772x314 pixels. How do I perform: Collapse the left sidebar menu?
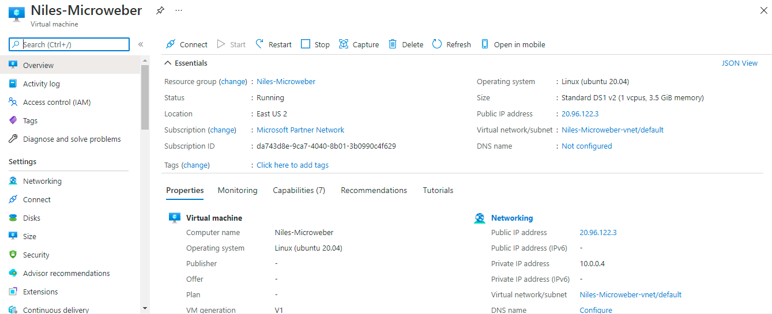click(141, 44)
